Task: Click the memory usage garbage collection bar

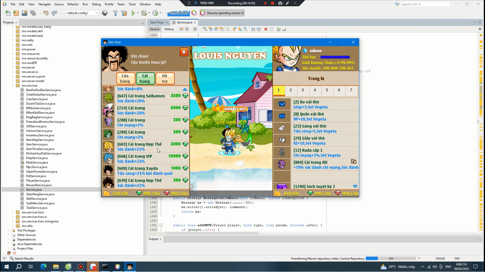Action: click(x=178, y=13)
